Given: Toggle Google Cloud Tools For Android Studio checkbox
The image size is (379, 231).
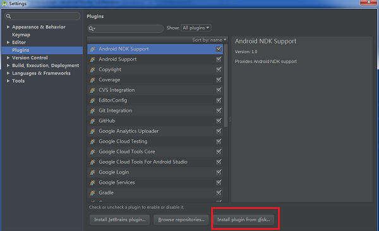Looking at the screenshot, I should tap(219, 162).
